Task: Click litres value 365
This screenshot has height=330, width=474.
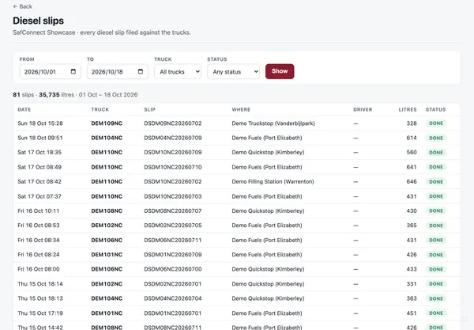Action: coord(412,226)
